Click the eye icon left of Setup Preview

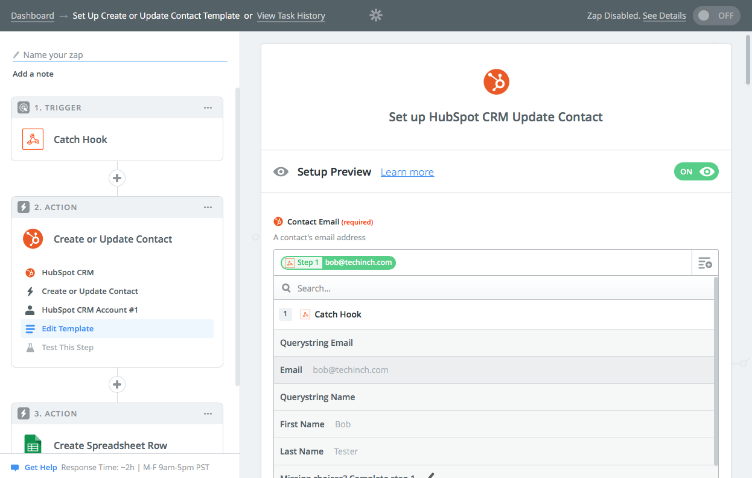(281, 172)
